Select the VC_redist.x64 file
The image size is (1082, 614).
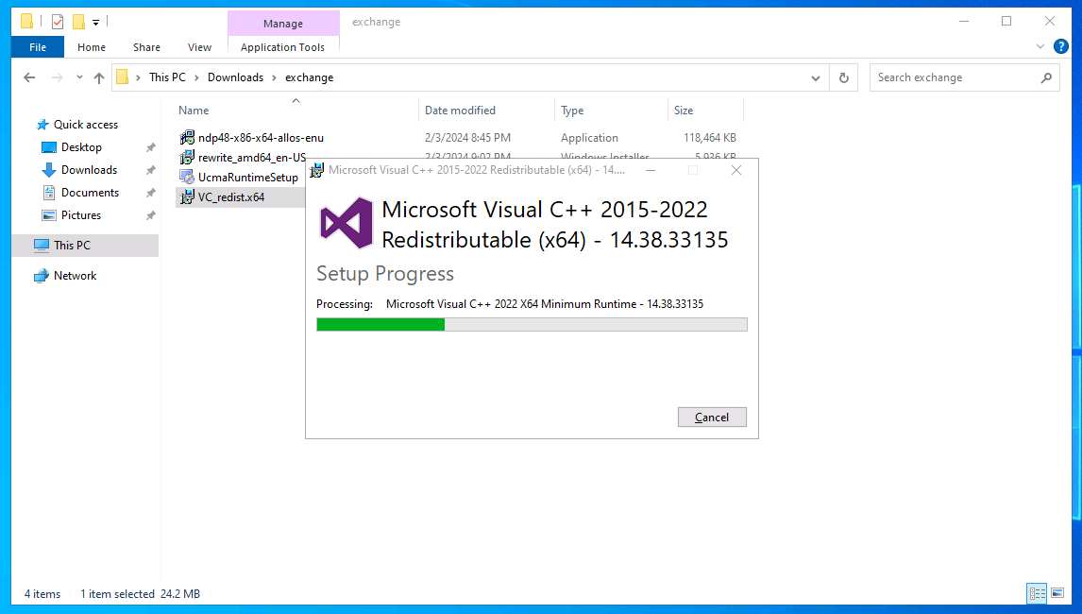[x=231, y=197]
